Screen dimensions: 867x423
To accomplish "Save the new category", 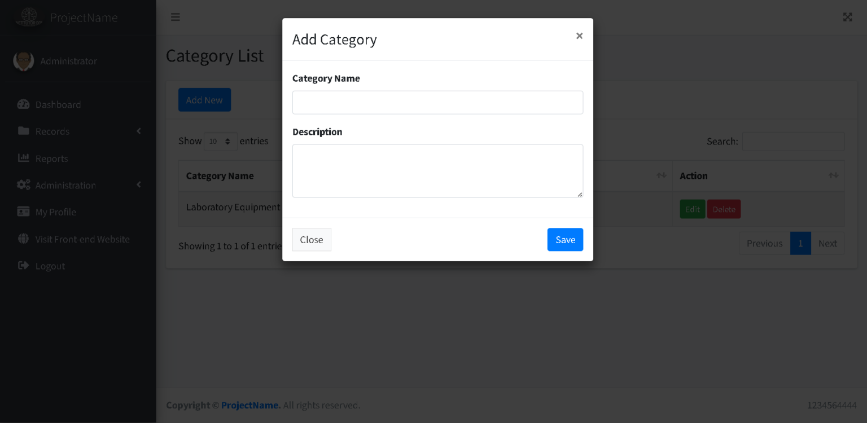I will coord(565,239).
